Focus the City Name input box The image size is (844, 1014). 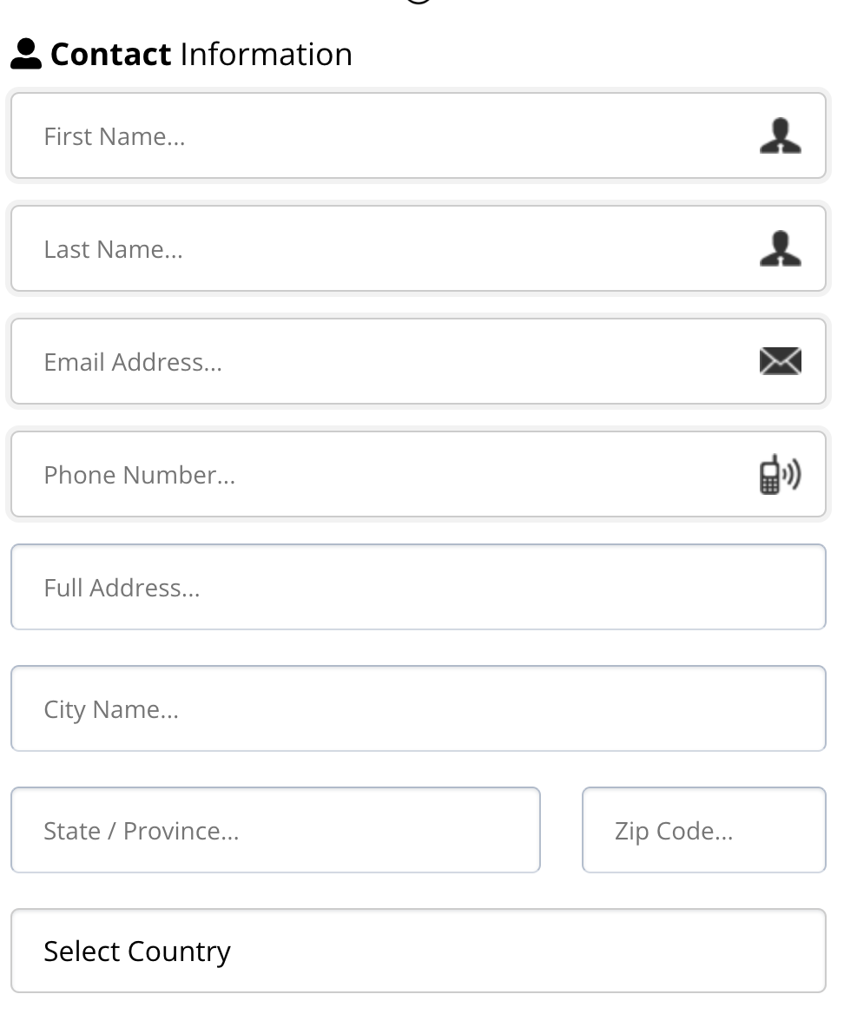tap(418, 708)
